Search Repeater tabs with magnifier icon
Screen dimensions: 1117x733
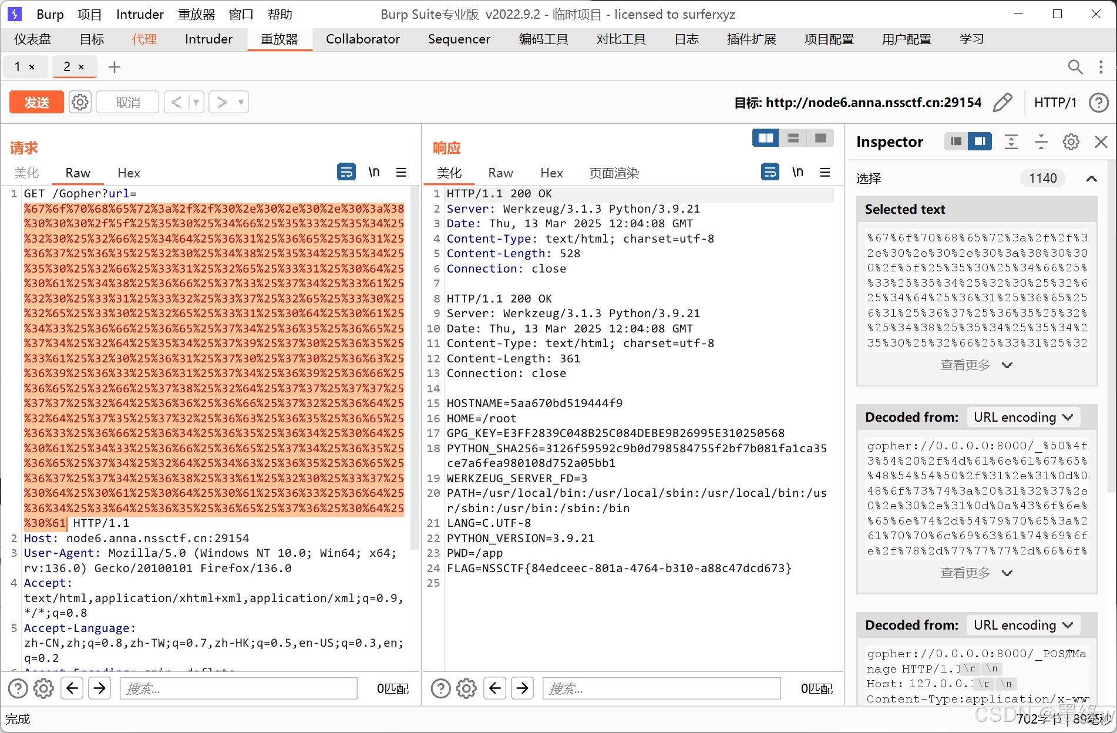pyautogui.click(x=1075, y=67)
